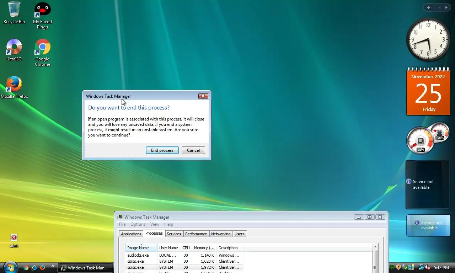Sort processes by Image Name column
The width and height of the screenshot is (455, 273).
pos(141,248)
